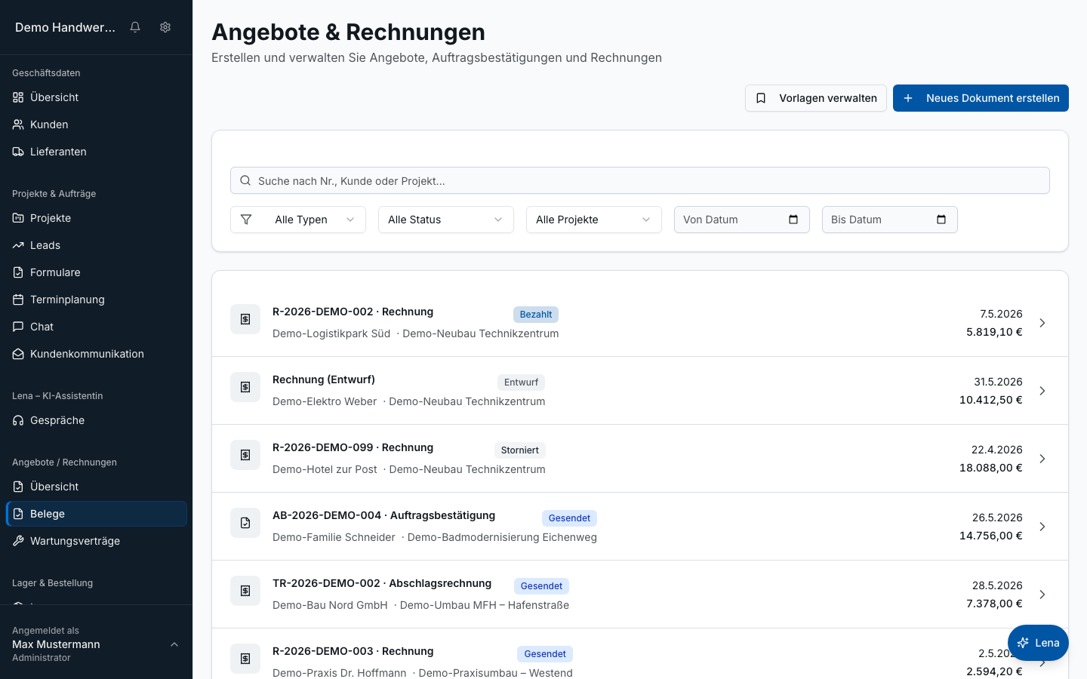Click into the Von Datum input
Image resolution: width=1087 pixels, height=679 pixels.
coord(742,220)
